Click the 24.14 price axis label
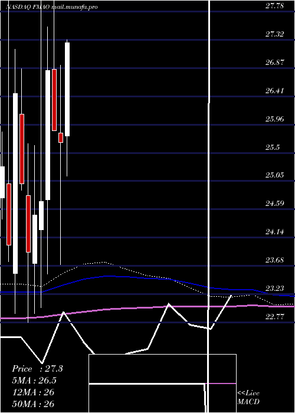 pyautogui.click(x=275, y=232)
